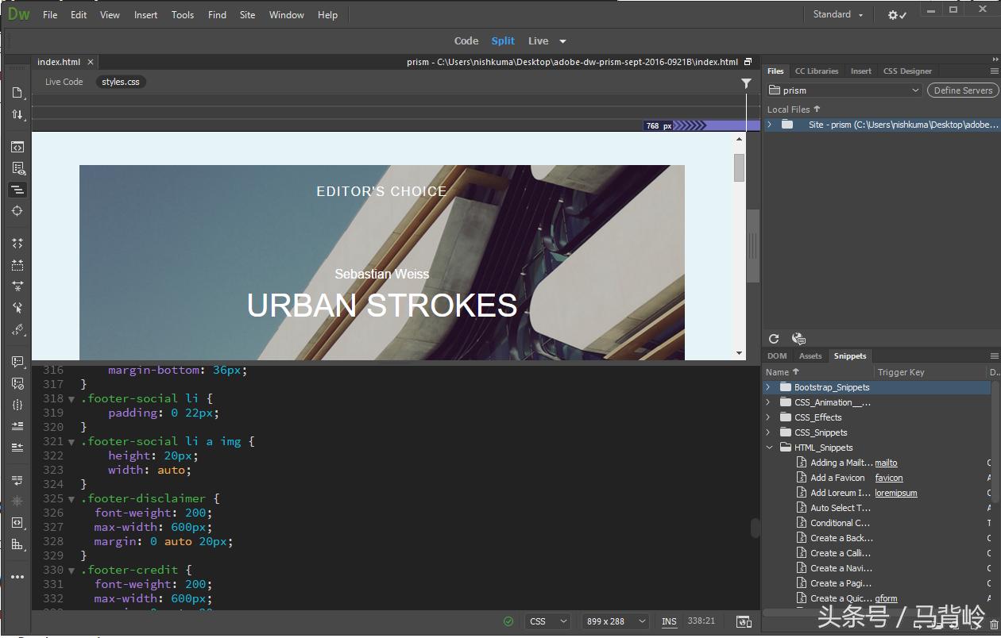
Task: Open the window size 899 x 288 dropdown
Action: click(x=615, y=621)
